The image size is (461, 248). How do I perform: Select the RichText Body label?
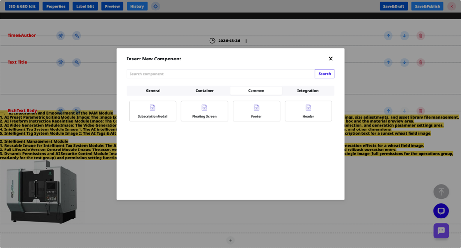click(x=22, y=110)
